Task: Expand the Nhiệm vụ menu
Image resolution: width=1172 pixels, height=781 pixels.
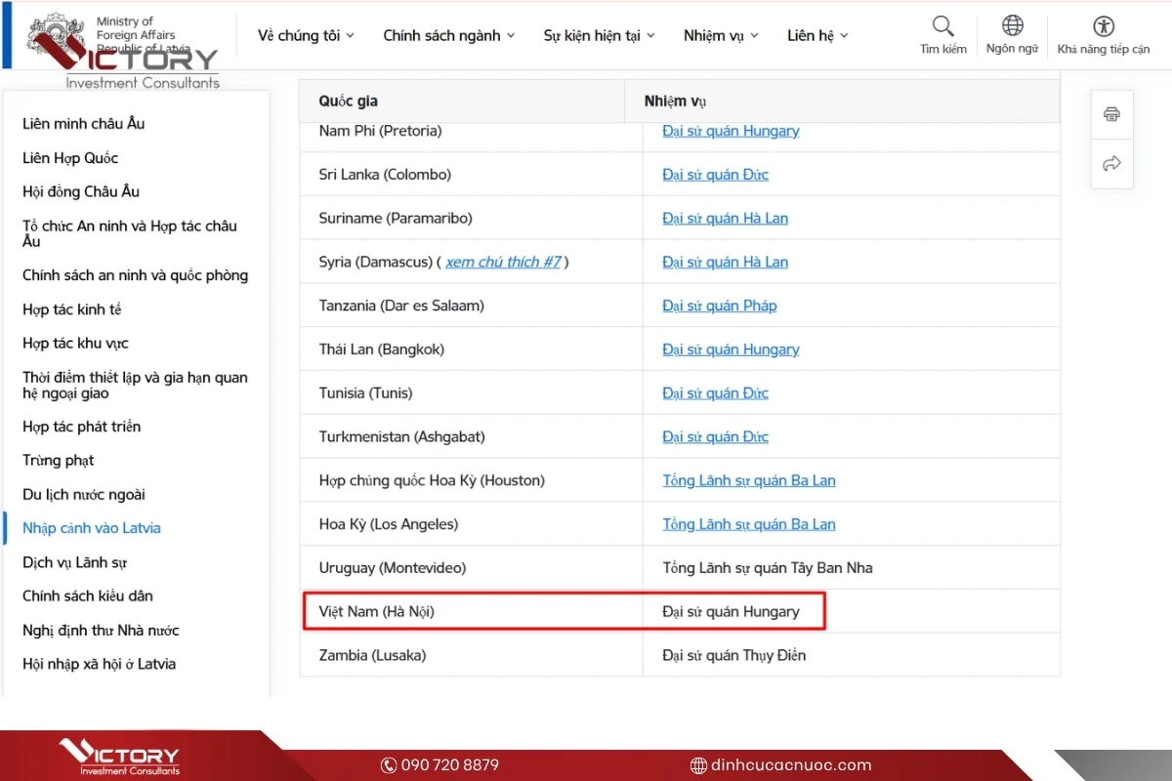Action: (721, 35)
